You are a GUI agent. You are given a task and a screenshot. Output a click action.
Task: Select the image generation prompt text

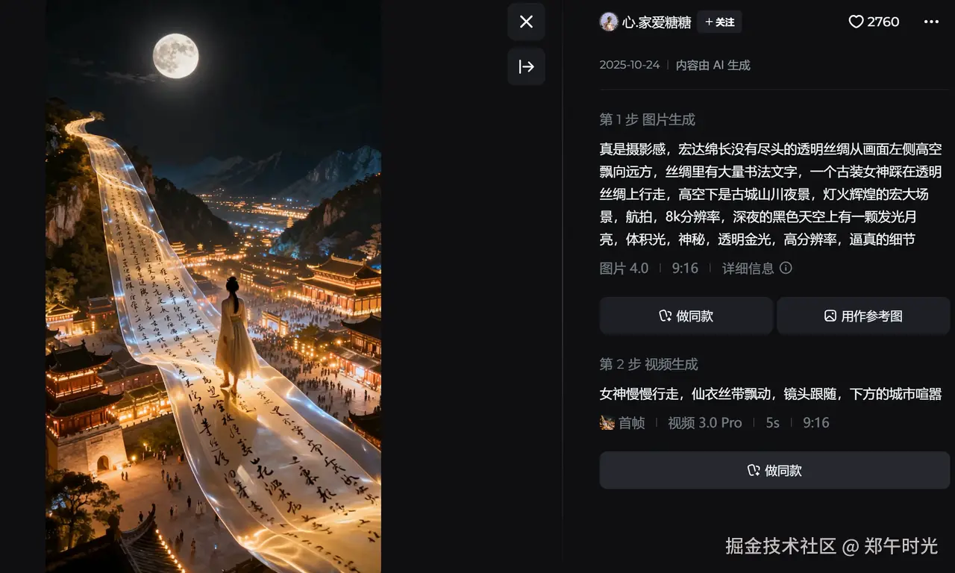(x=771, y=194)
